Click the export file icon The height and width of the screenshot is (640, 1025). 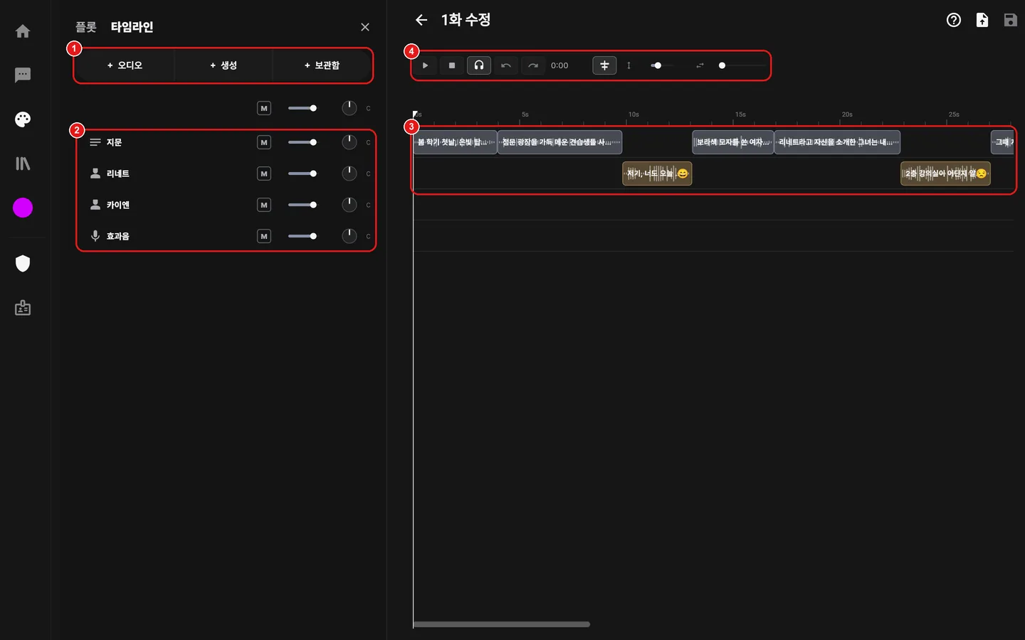[x=982, y=20]
